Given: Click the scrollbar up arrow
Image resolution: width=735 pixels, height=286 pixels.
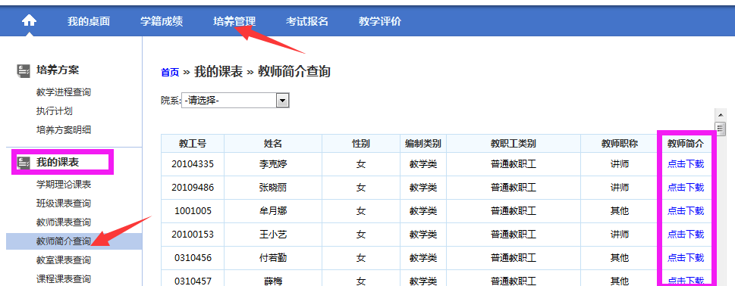Looking at the screenshot, I should pos(720,116).
